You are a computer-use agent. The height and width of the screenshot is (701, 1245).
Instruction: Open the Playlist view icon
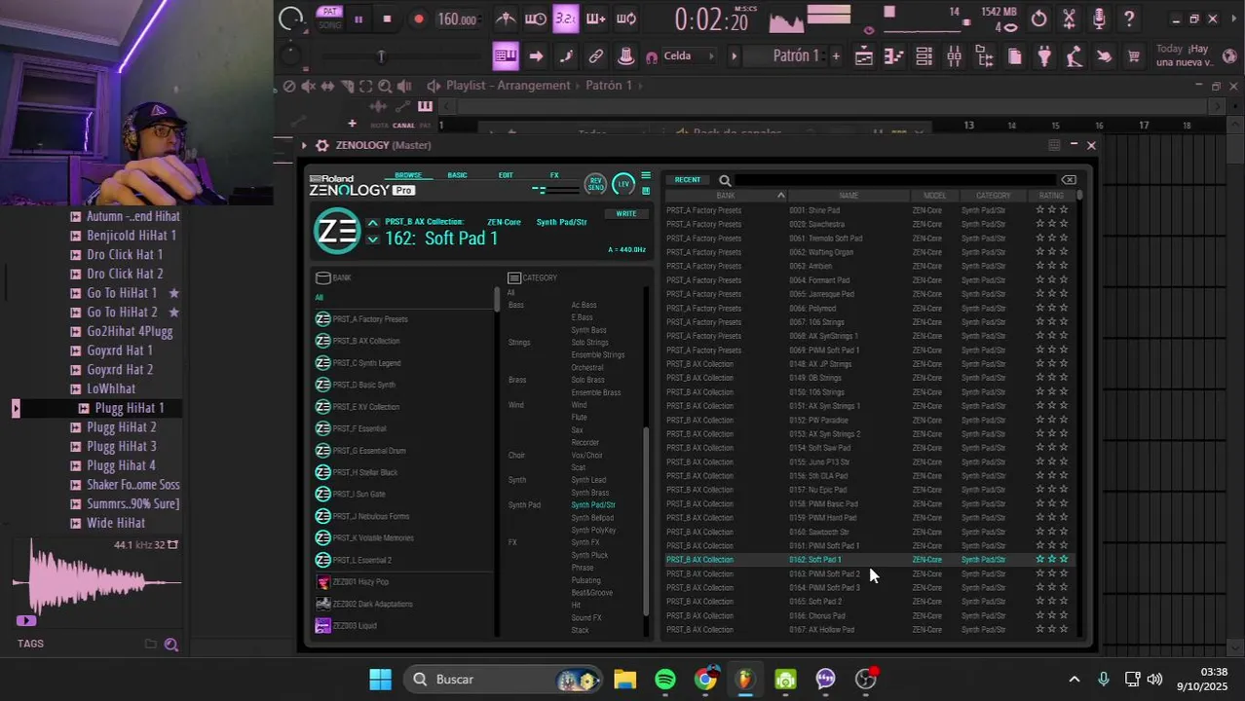click(x=863, y=56)
